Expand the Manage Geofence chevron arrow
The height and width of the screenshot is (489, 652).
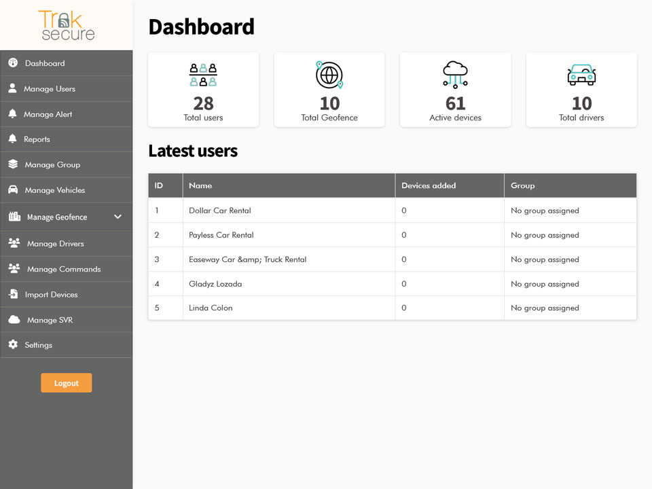point(117,217)
